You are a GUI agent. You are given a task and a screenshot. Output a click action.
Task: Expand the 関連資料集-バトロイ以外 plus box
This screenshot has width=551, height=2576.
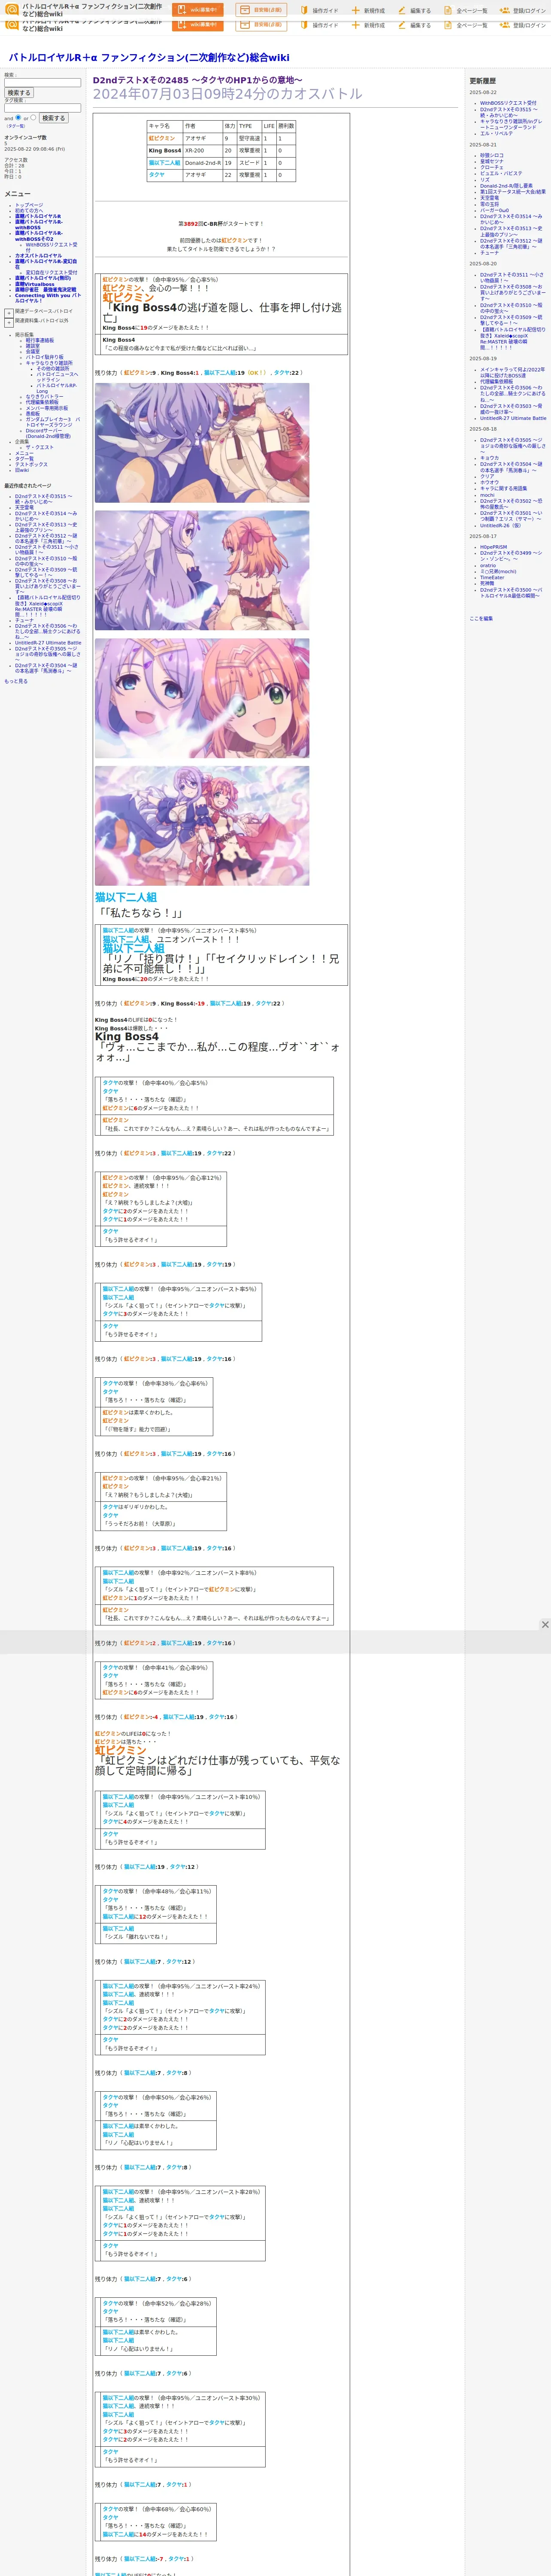click(x=8, y=322)
